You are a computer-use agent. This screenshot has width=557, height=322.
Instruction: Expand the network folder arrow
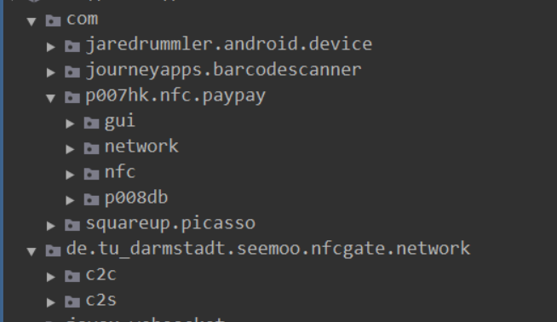70,149
